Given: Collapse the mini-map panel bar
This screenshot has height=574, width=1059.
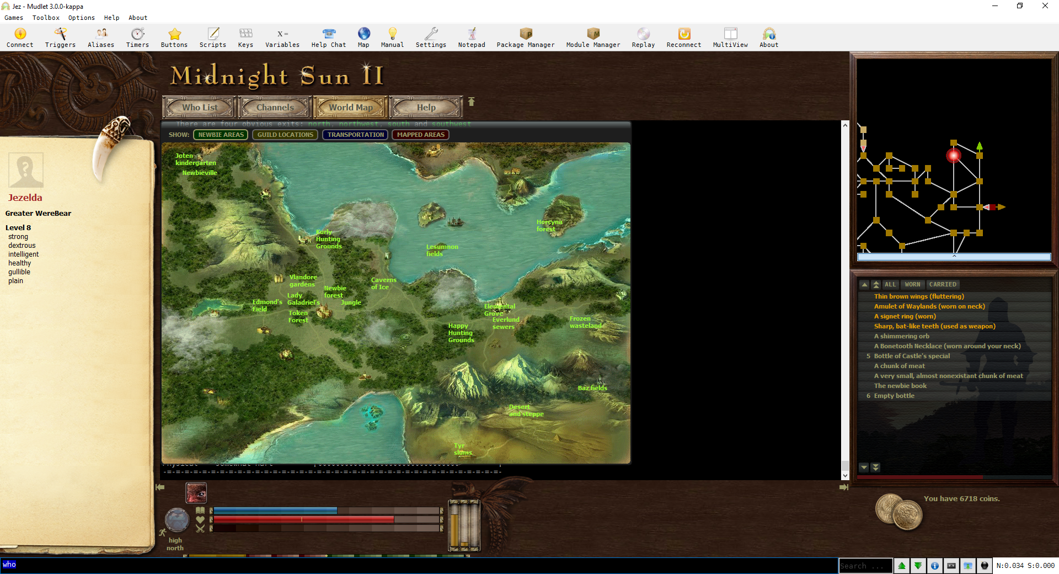Looking at the screenshot, I should 954,257.
